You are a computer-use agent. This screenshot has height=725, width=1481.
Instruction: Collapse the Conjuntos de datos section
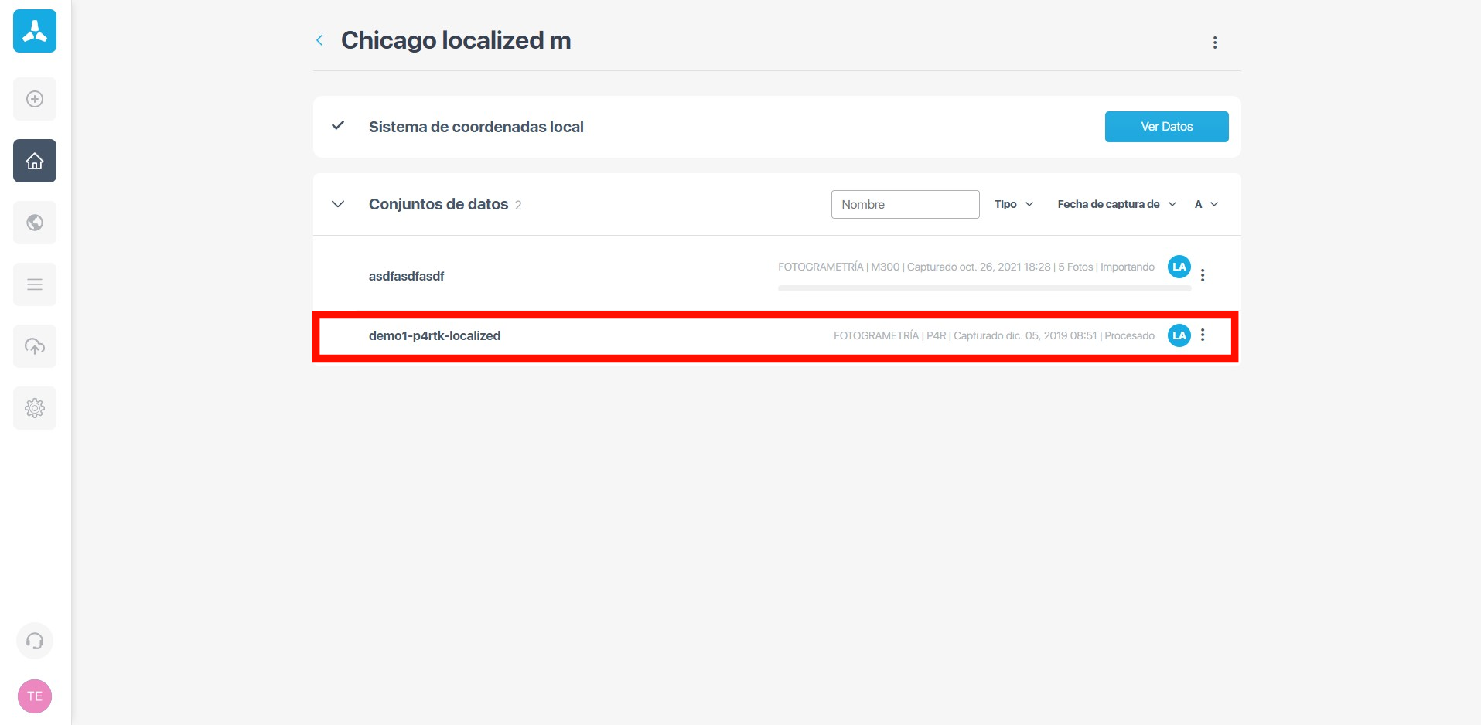click(338, 204)
